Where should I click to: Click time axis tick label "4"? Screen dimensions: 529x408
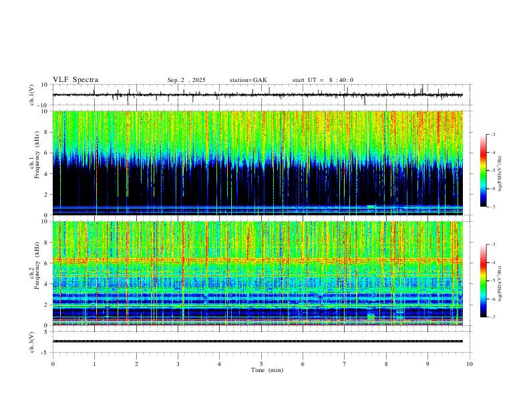pyautogui.click(x=219, y=364)
